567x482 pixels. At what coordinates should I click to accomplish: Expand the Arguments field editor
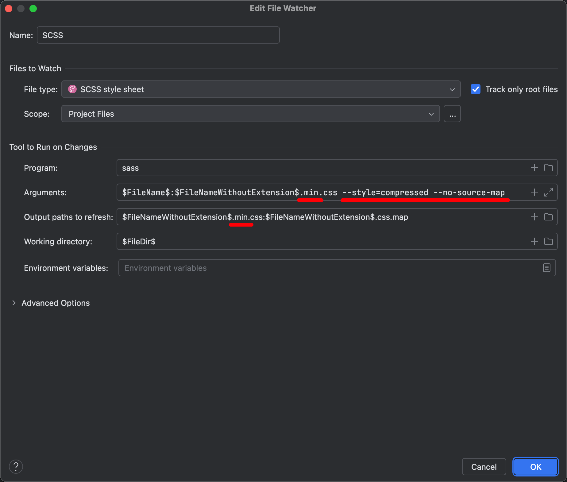548,192
